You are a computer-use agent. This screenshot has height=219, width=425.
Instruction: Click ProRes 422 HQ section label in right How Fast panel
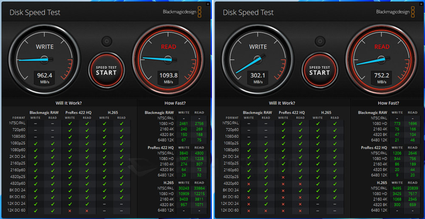click(x=374, y=148)
